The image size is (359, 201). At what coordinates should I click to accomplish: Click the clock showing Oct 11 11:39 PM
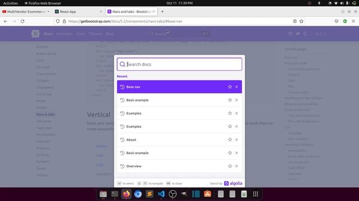point(179,3)
